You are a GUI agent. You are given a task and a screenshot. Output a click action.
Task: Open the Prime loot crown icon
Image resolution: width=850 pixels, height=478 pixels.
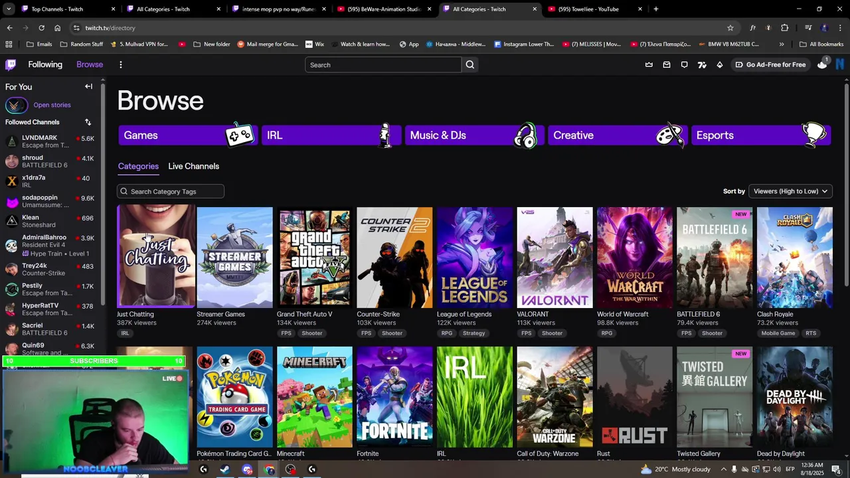point(649,64)
